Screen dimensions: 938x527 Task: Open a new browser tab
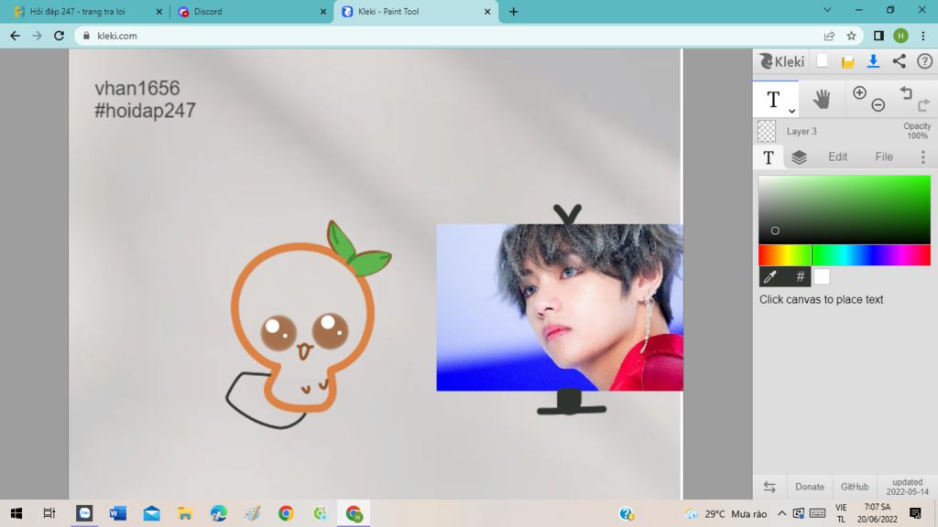coord(513,11)
